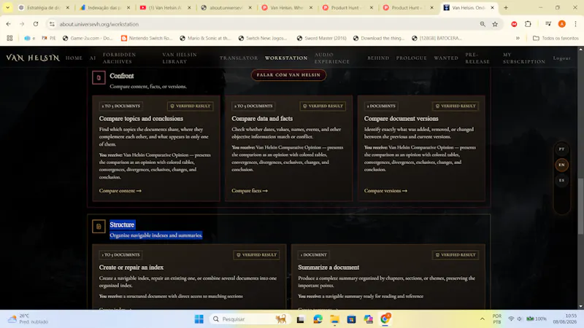This screenshot has height=328, width=584.
Task: Expand the tab search dropdown arrow
Action: [7, 7]
